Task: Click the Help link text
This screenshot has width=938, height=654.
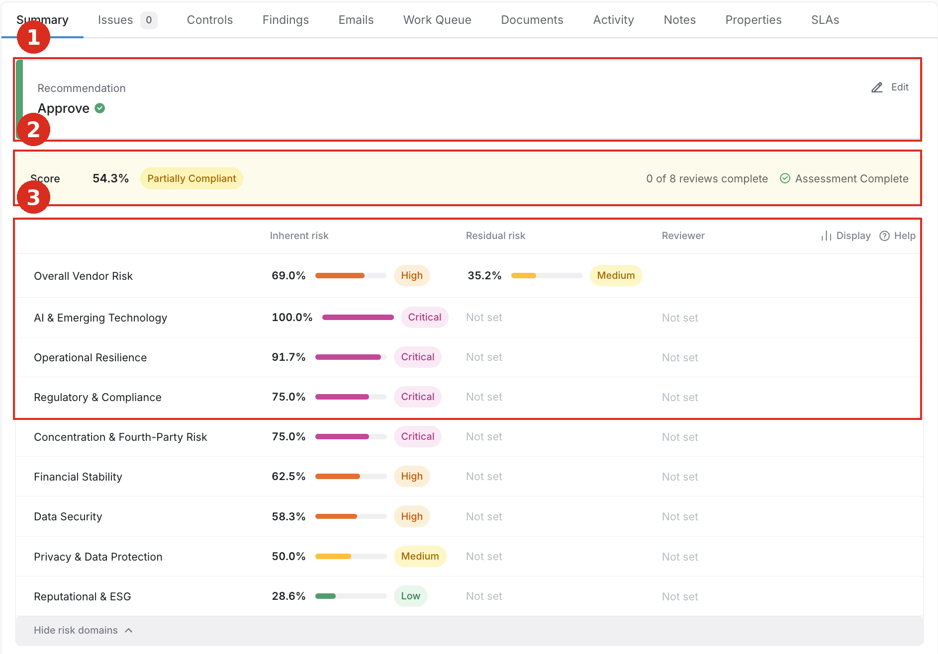Action: click(x=905, y=236)
